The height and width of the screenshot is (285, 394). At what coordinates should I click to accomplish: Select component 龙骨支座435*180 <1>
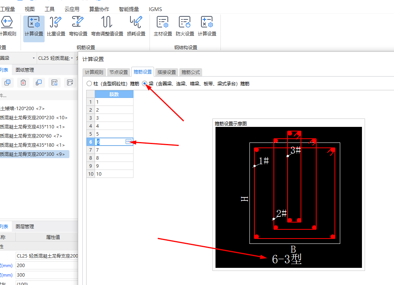(x=33, y=145)
